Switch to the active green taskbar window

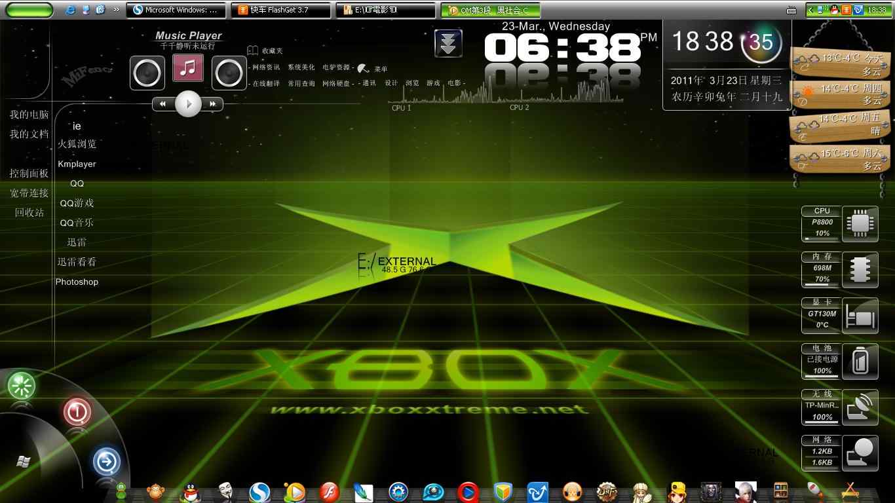(490, 10)
